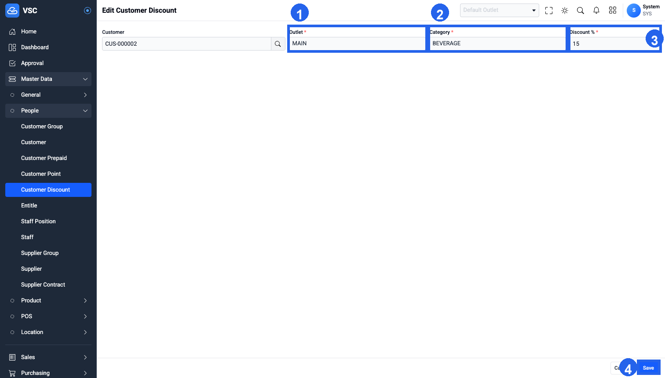Click the Edit Customer Discount title
The height and width of the screenshot is (378, 665).
point(139,11)
